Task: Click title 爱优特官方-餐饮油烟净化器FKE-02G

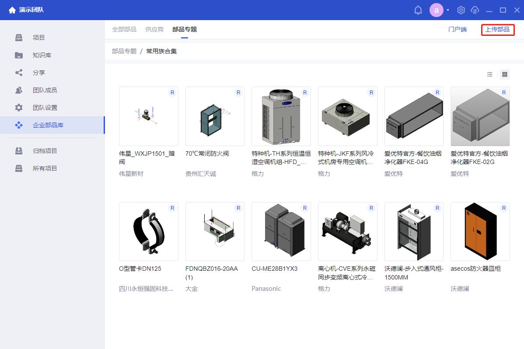Action: coord(479,157)
